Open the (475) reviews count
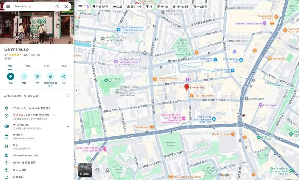The width and height of the screenshot is (299, 180). (25, 55)
